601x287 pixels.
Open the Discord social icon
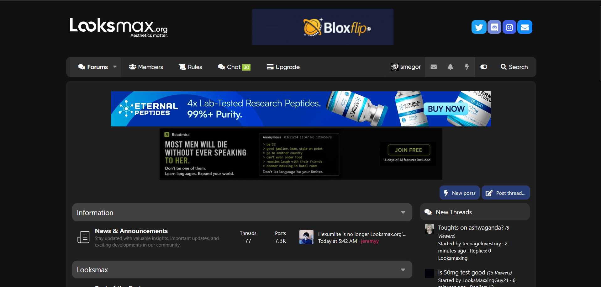pyautogui.click(x=494, y=27)
